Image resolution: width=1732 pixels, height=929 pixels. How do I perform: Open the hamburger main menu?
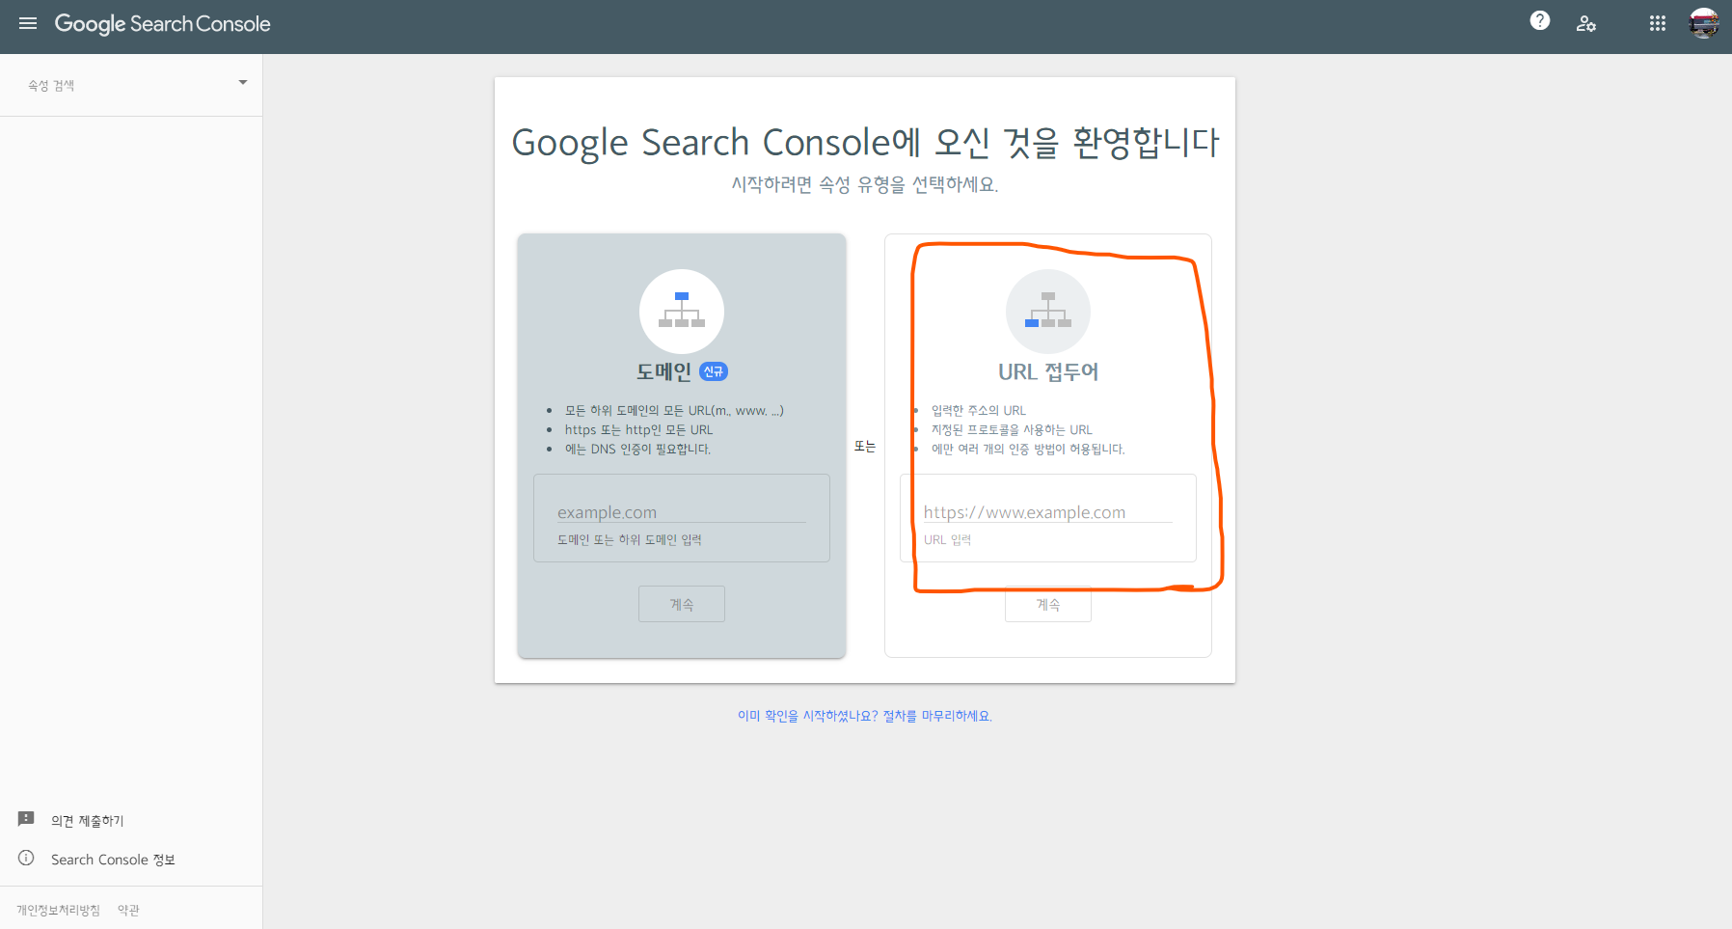point(28,23)
